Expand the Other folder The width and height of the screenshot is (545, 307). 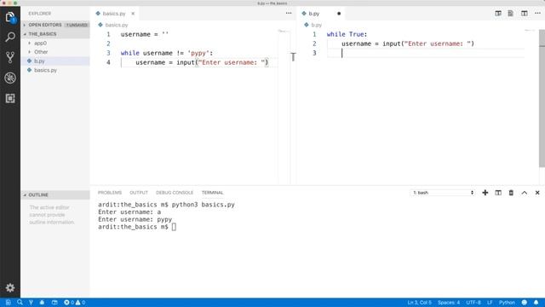[x=41, y=52]
